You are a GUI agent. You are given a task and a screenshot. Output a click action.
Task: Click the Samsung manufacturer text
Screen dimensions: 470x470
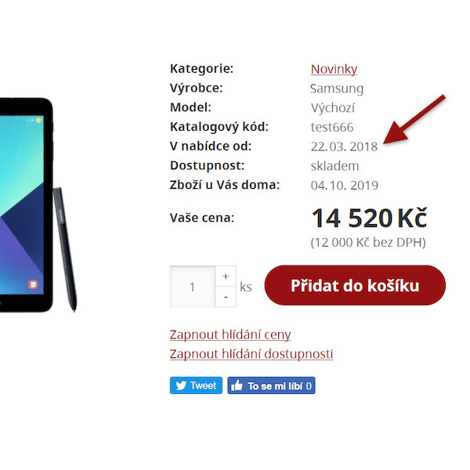(337, 89)
